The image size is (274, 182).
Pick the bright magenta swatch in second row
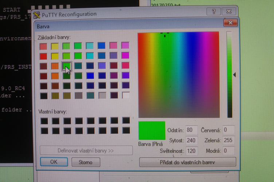pyautogui.click(x=125, y=55)
